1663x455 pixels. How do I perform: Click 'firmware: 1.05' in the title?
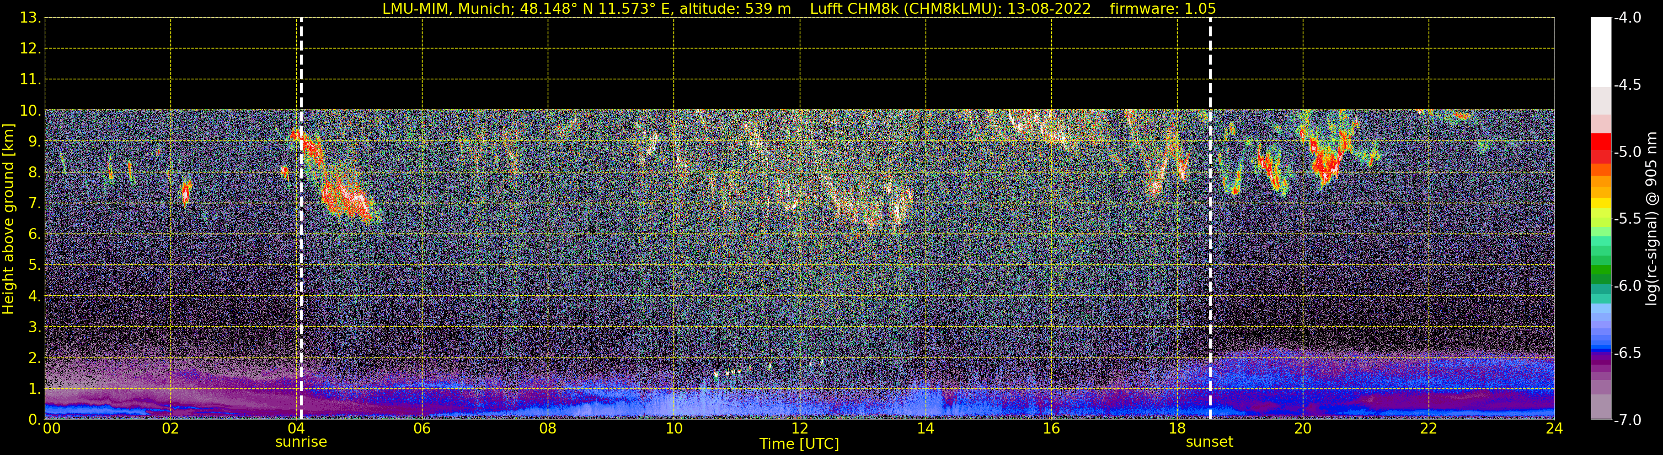[x=1163, y=9]
